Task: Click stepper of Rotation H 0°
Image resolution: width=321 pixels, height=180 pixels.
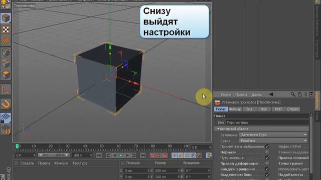Action: tap(209, 170)
